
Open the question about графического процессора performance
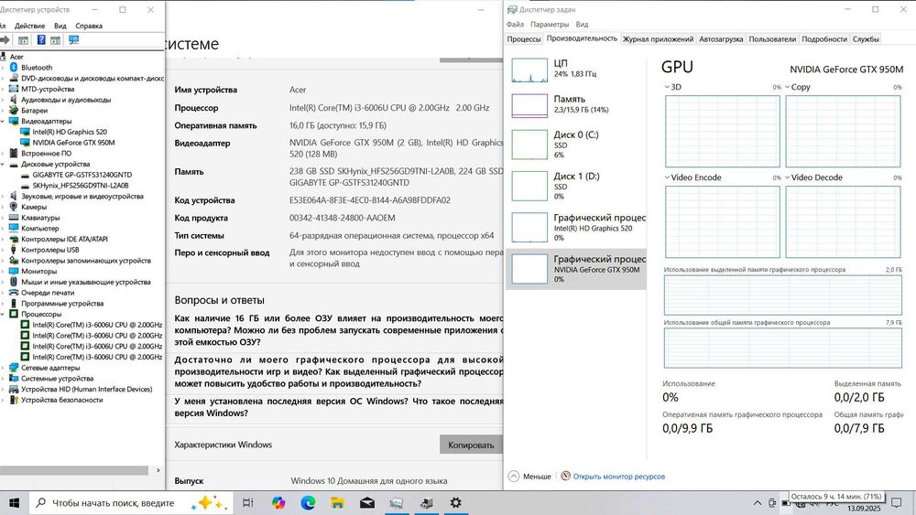click(339, 371)
